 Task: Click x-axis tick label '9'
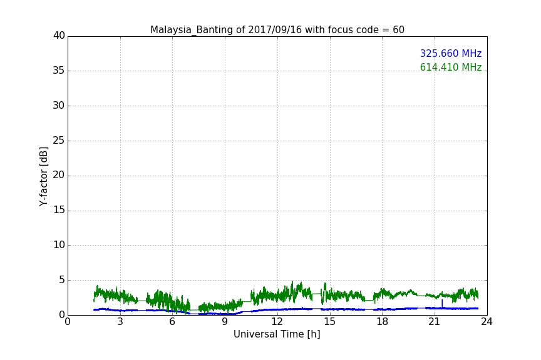tap(225, 322)
